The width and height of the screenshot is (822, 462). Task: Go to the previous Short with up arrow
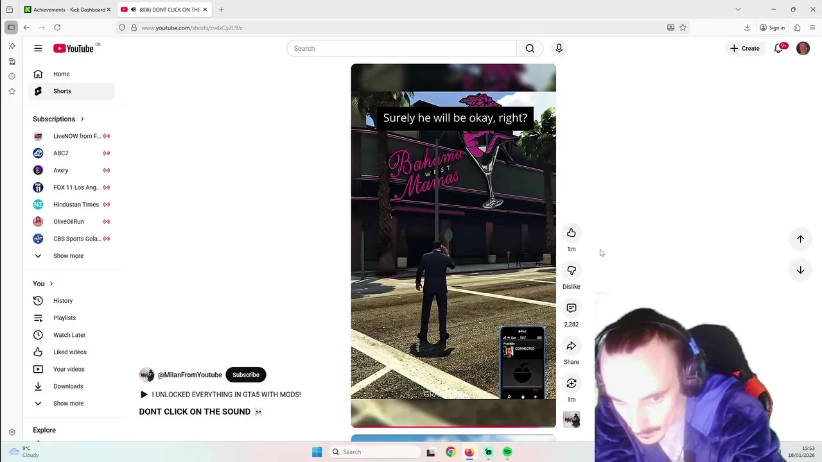click(800, 239)
